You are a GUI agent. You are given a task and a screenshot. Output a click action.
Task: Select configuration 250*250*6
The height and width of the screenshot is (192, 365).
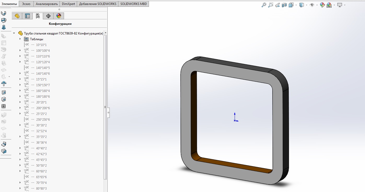point(43,119)
